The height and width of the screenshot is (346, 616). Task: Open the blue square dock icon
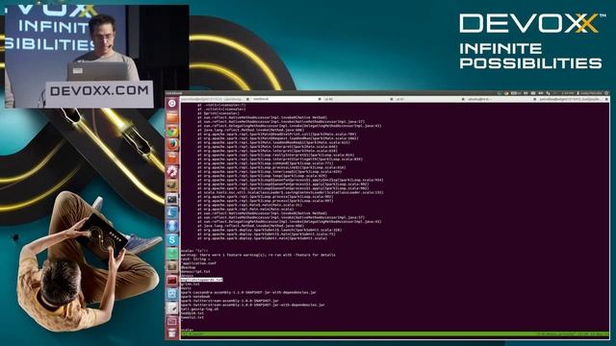(172, 294)
